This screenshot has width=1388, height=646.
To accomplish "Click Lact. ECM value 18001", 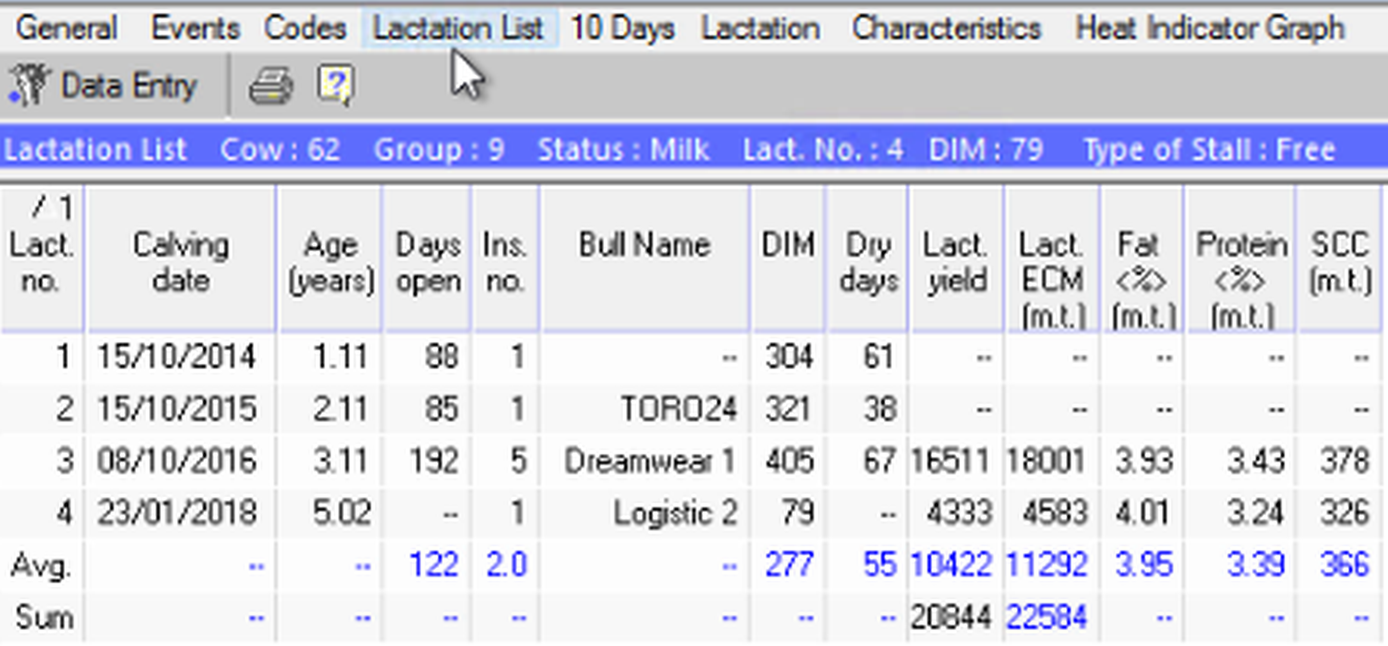I will 1045,461.
